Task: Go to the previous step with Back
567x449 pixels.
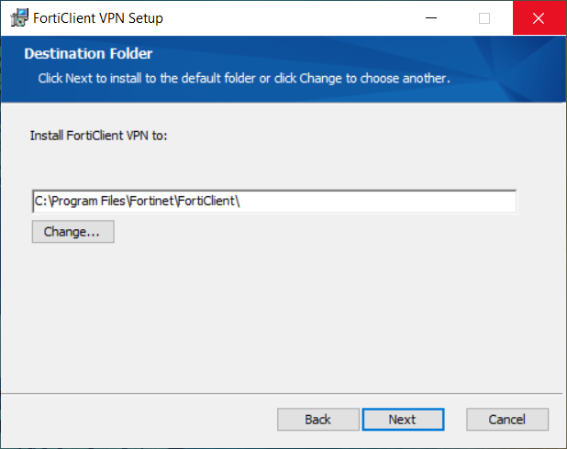Action: [318, 420]
